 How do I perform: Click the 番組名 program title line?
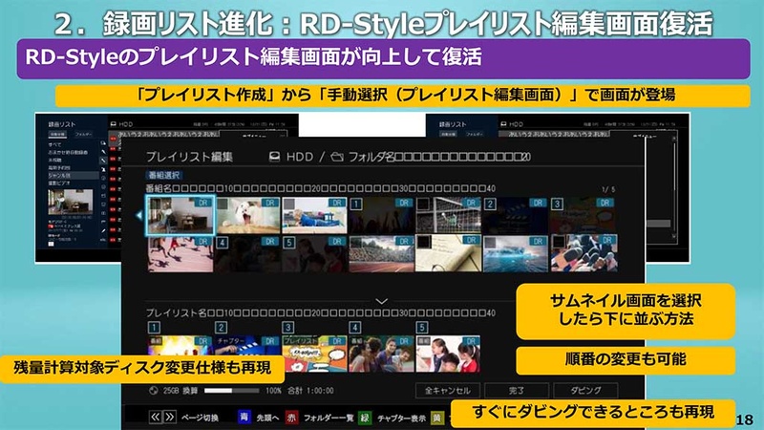coord(321,188)
